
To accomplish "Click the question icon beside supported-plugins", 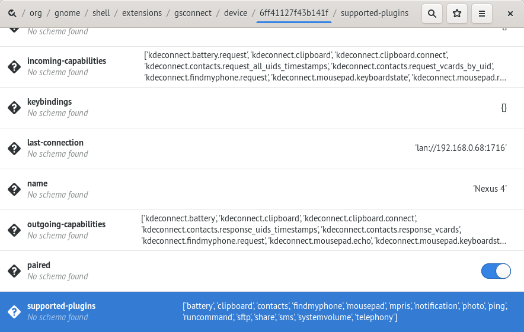I will click(x=14, y=312).
